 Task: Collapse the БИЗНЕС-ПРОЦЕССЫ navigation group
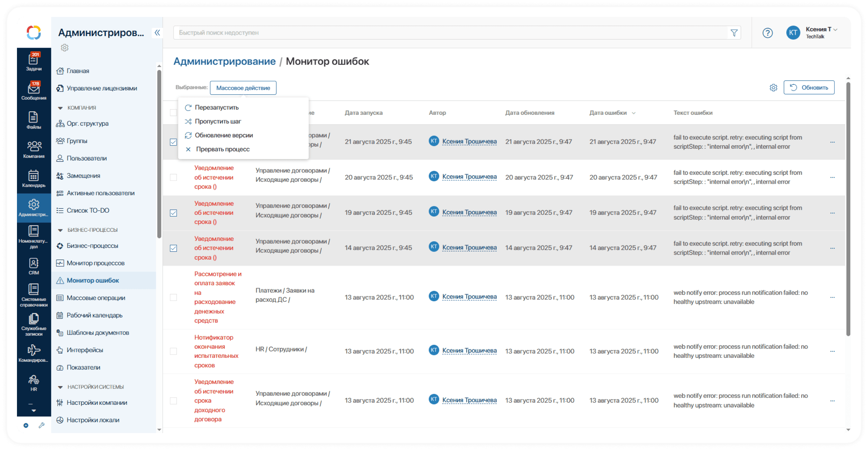(60, 230)
